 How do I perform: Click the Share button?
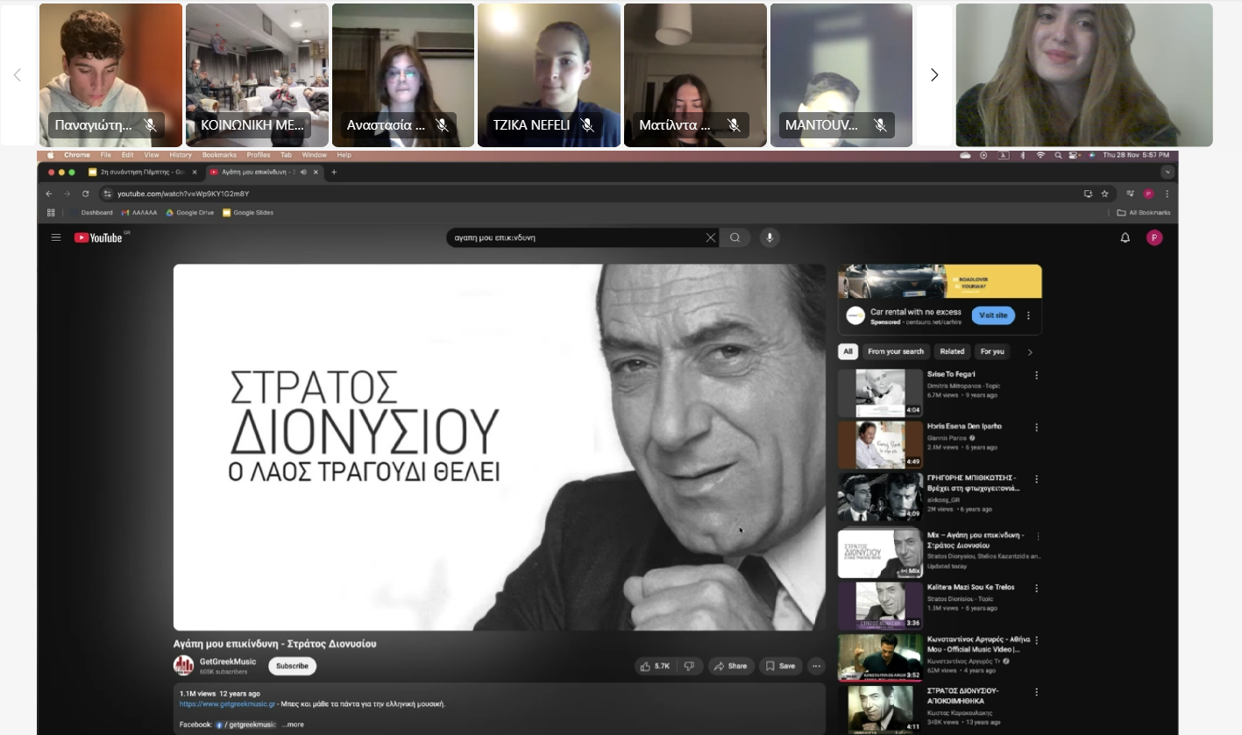tap(730, 666)
